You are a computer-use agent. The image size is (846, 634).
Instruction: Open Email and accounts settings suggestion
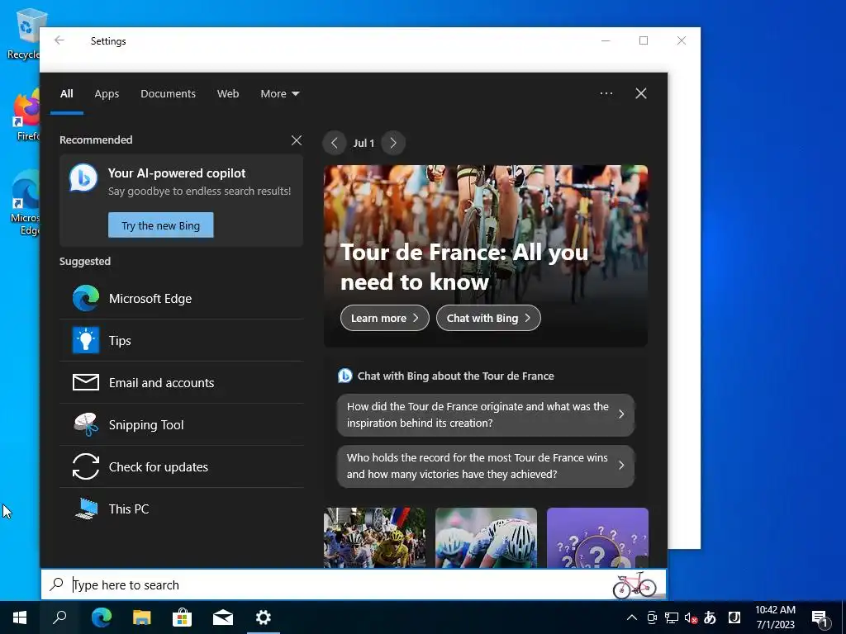click(181, 382)
